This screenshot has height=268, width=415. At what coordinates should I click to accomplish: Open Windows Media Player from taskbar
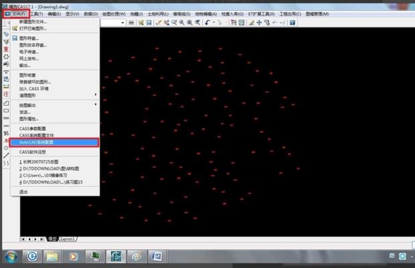pos(73,257)
